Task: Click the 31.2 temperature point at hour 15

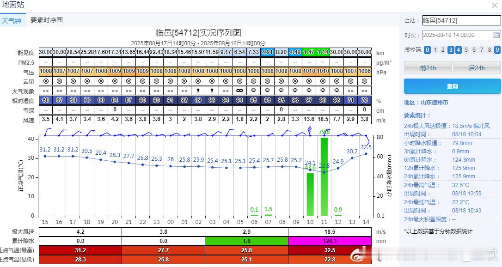Action: tap(45, 156)
